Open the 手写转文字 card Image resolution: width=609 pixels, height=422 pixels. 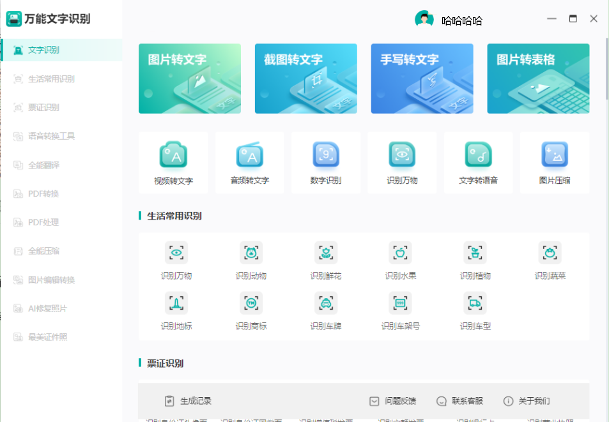[422, 79]
